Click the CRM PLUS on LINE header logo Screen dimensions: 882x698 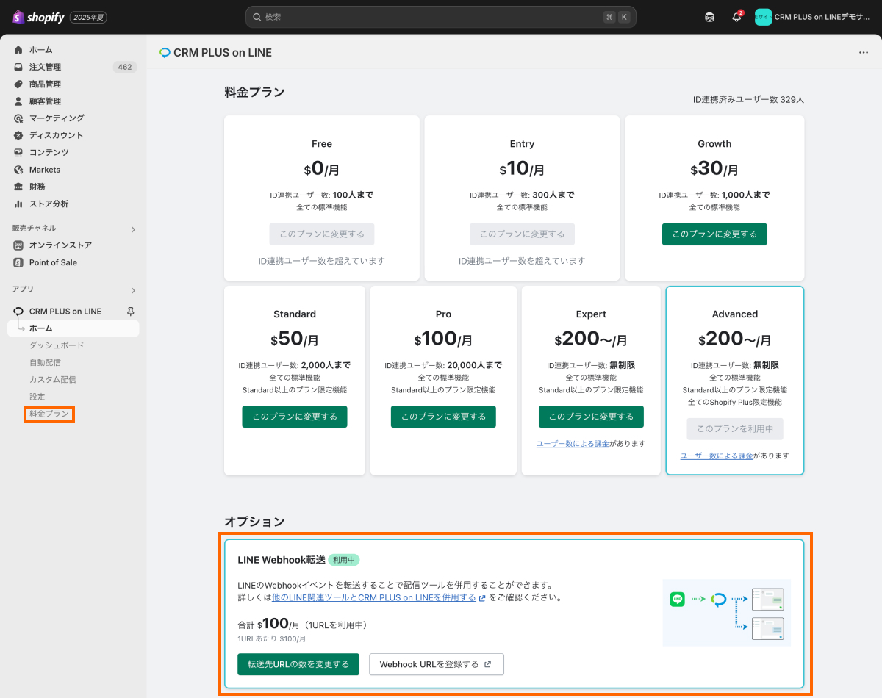[x=165, y=53]
